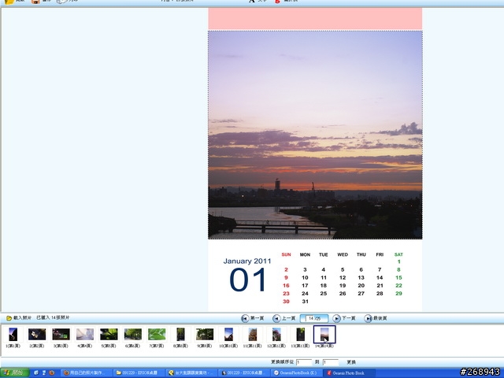Click date 10 on the calendar
The height and width of the screenshot is (378, 504).
[305, 277]
